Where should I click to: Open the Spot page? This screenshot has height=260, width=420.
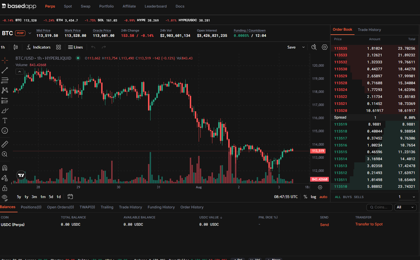point(68,6)
